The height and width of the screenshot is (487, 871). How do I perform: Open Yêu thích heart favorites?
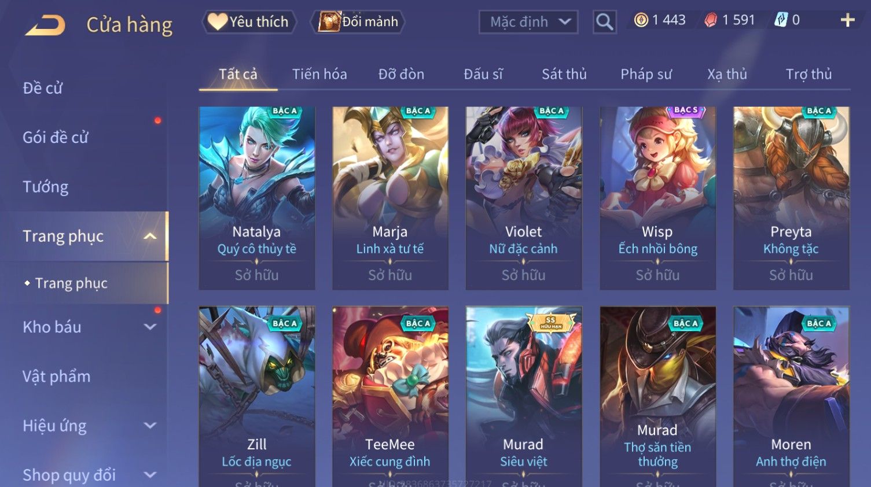pyautogui.click(x=248, y=22)
